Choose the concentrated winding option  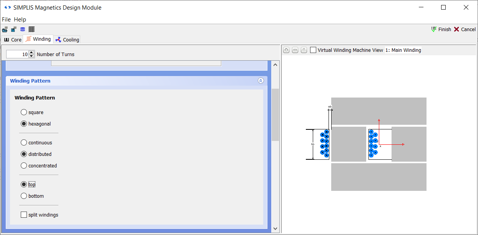[24, 166]
